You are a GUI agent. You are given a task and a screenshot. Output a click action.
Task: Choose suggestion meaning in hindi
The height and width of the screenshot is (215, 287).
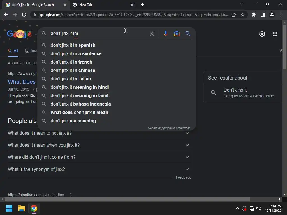117,87
